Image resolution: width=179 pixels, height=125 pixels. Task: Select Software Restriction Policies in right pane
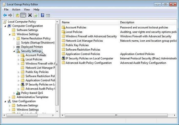click(83, 50)
